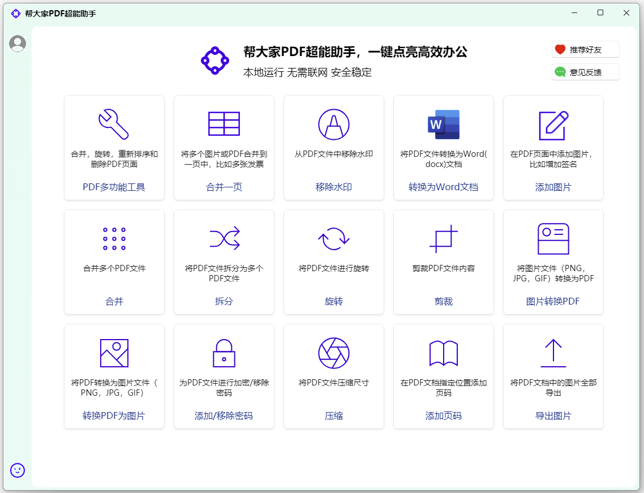The width and height of the screenshot is (644, 493).
Task: Open the shuffle arrows 拆分 icon
Action: coord(224,239)
